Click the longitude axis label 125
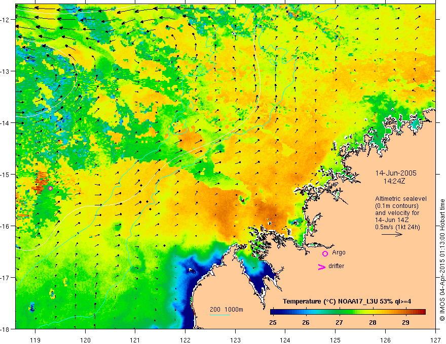Screen dimensions: 446x344 click(x=336, y=340)
